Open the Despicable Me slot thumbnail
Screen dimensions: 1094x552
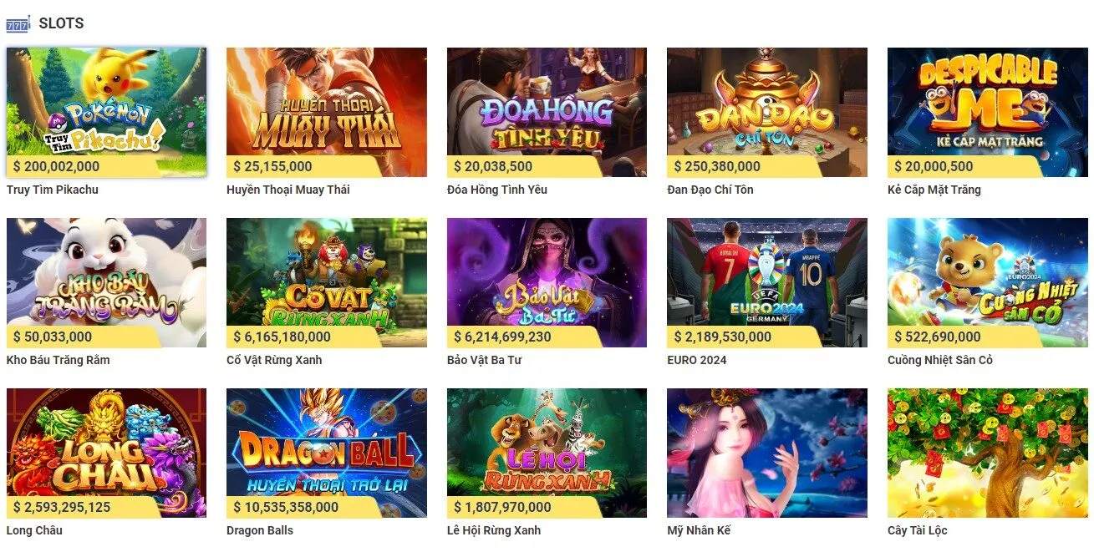987,104
